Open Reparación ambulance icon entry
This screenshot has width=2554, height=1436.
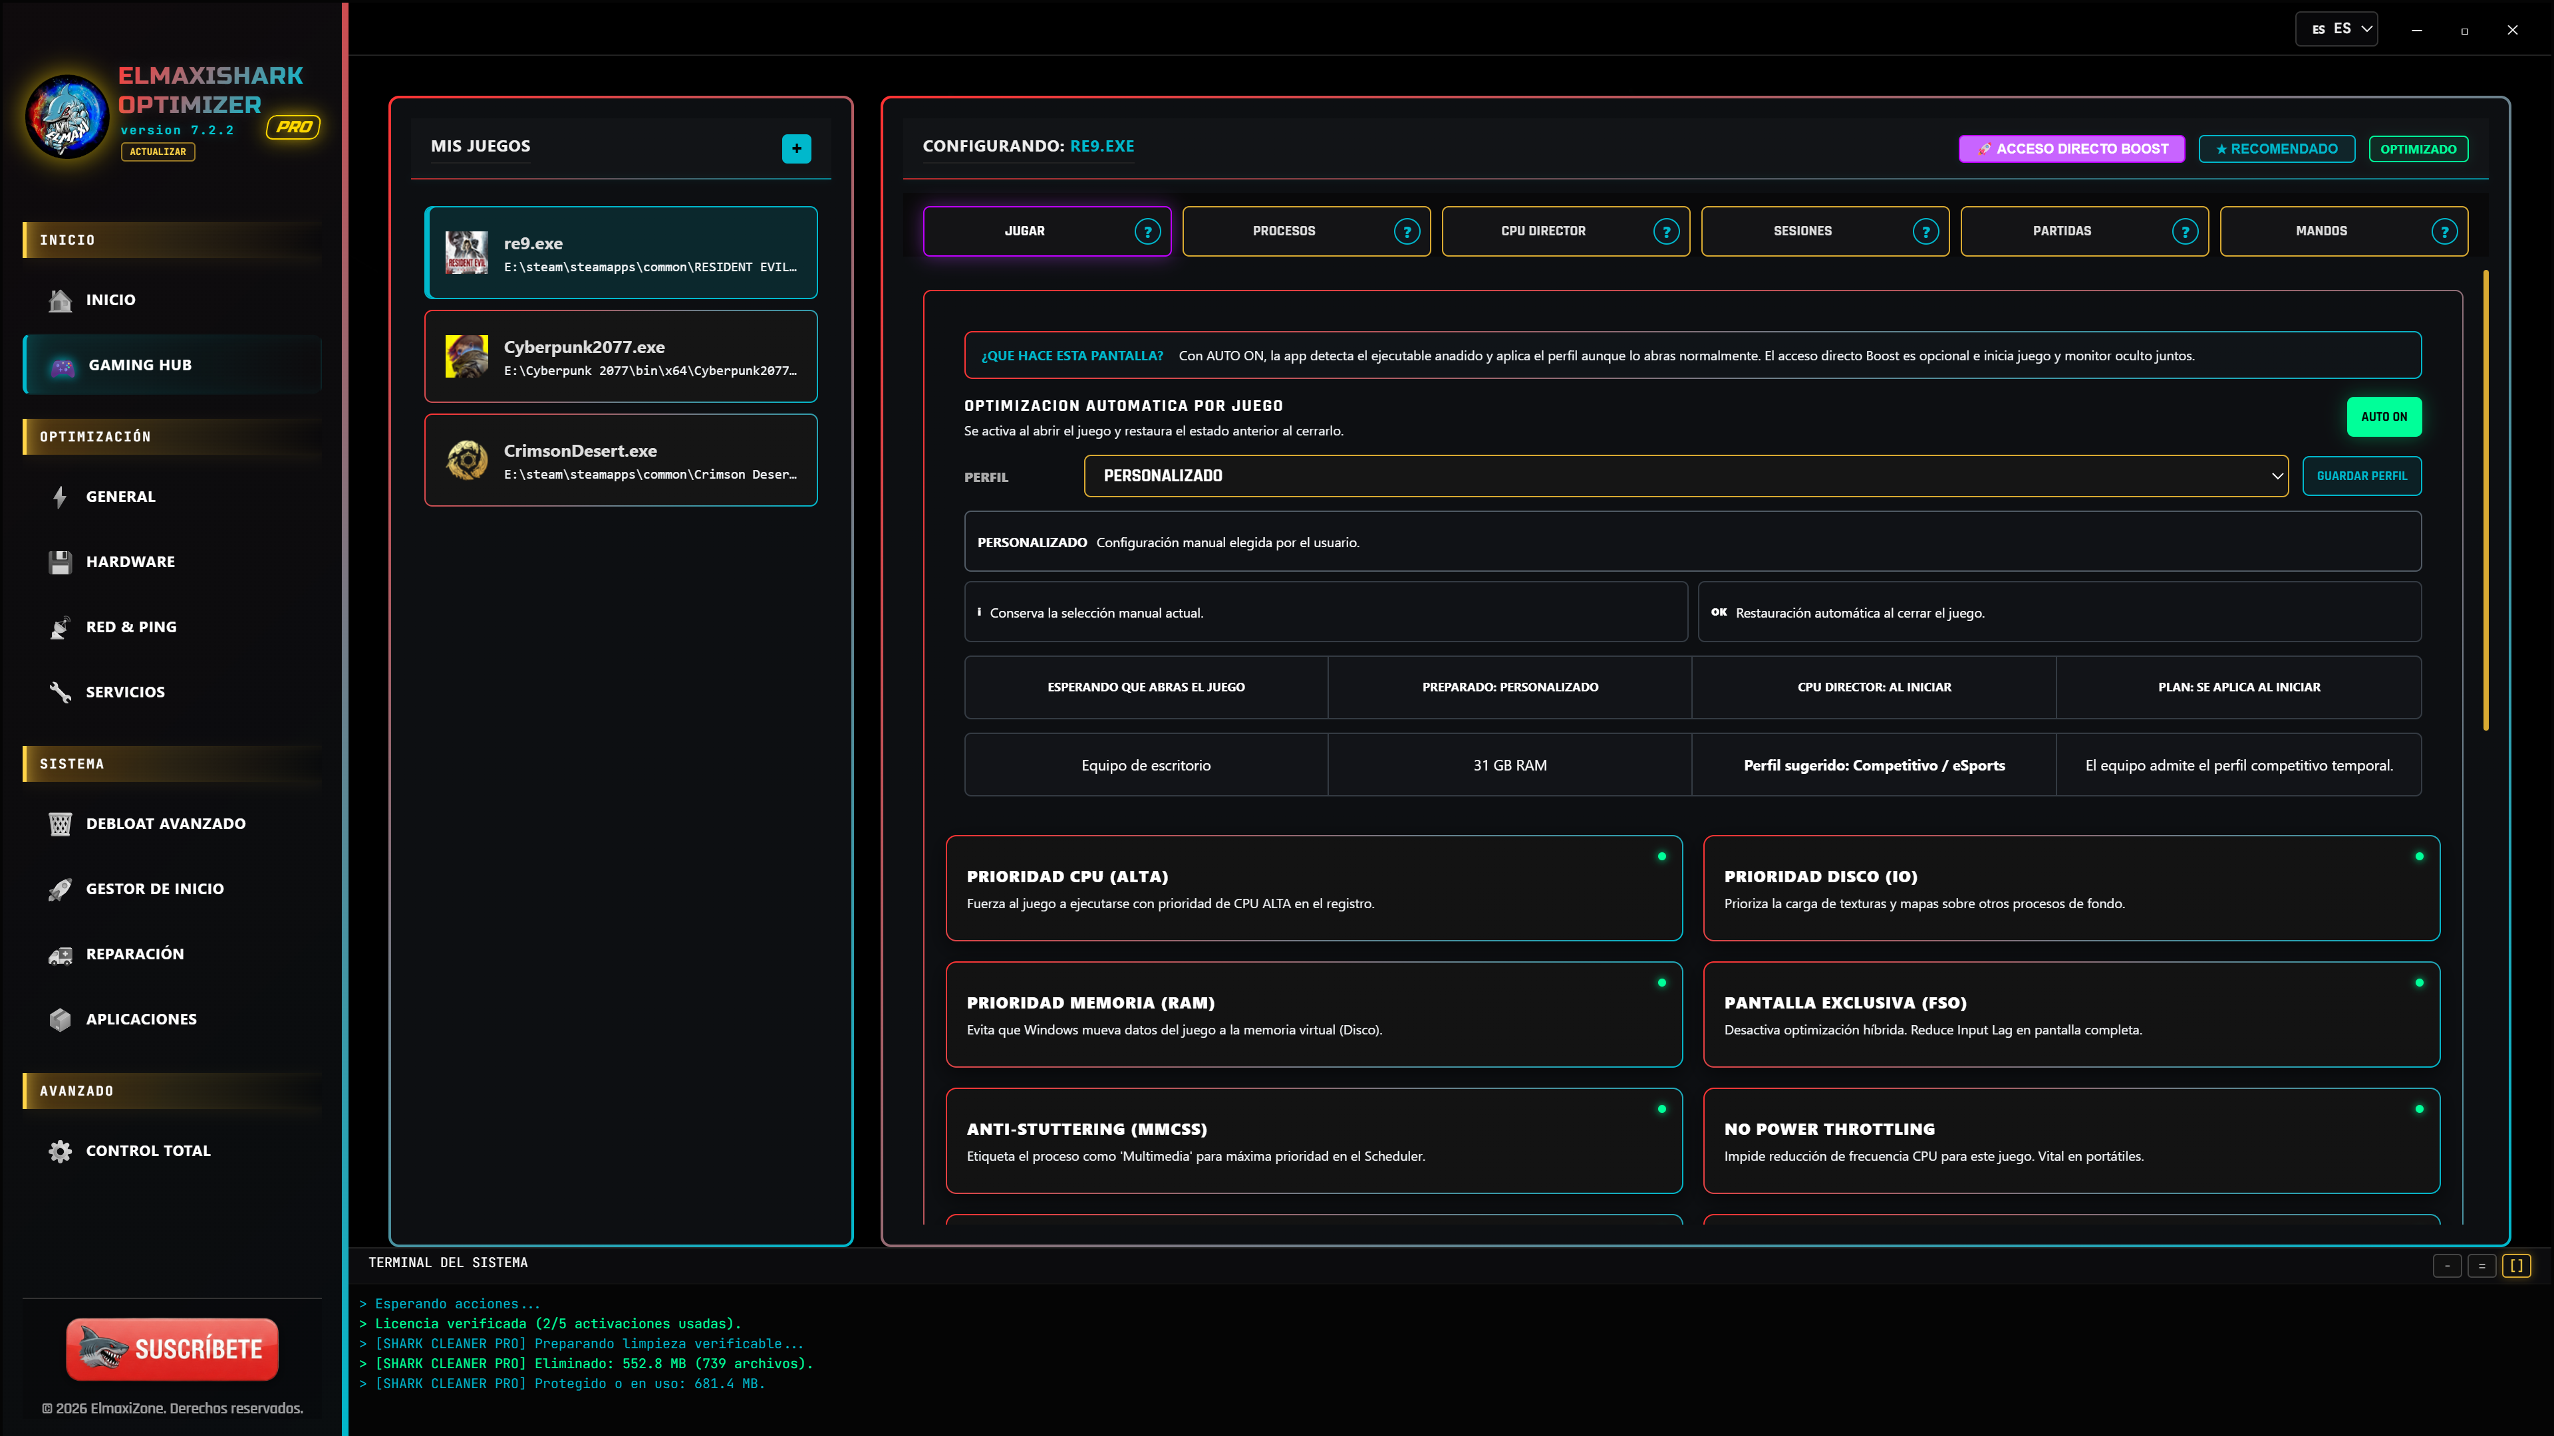point(61,955)
